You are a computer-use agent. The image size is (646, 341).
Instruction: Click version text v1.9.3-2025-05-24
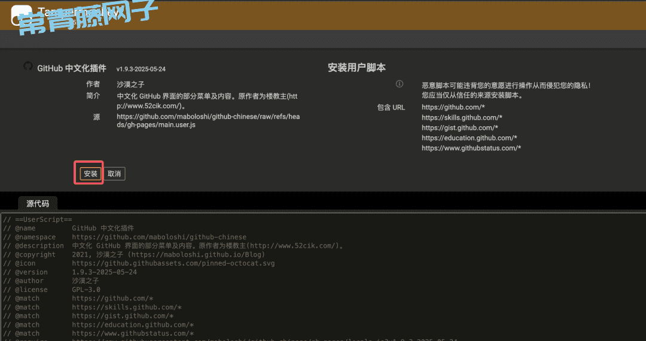click(x=141, y=69)
